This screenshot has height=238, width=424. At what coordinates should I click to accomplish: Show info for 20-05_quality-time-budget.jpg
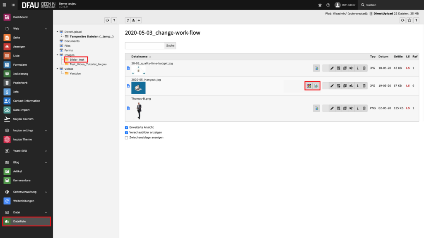(358, 68)
